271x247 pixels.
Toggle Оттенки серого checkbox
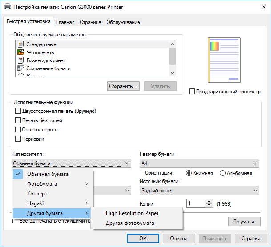[x=18, y=130]
